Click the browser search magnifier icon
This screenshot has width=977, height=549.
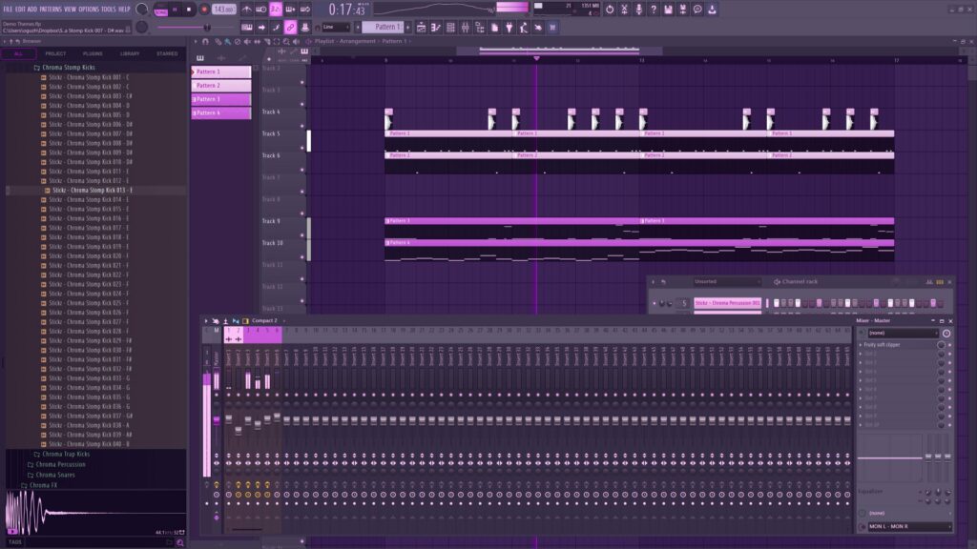point(180,542)
